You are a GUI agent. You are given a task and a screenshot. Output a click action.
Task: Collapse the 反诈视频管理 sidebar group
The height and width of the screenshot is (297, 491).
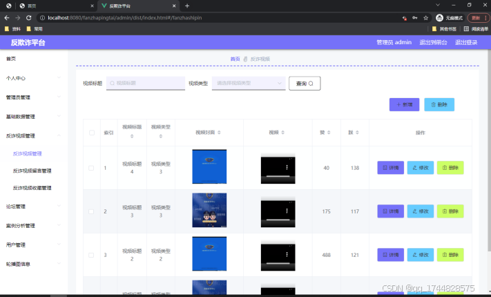point(34,135)
